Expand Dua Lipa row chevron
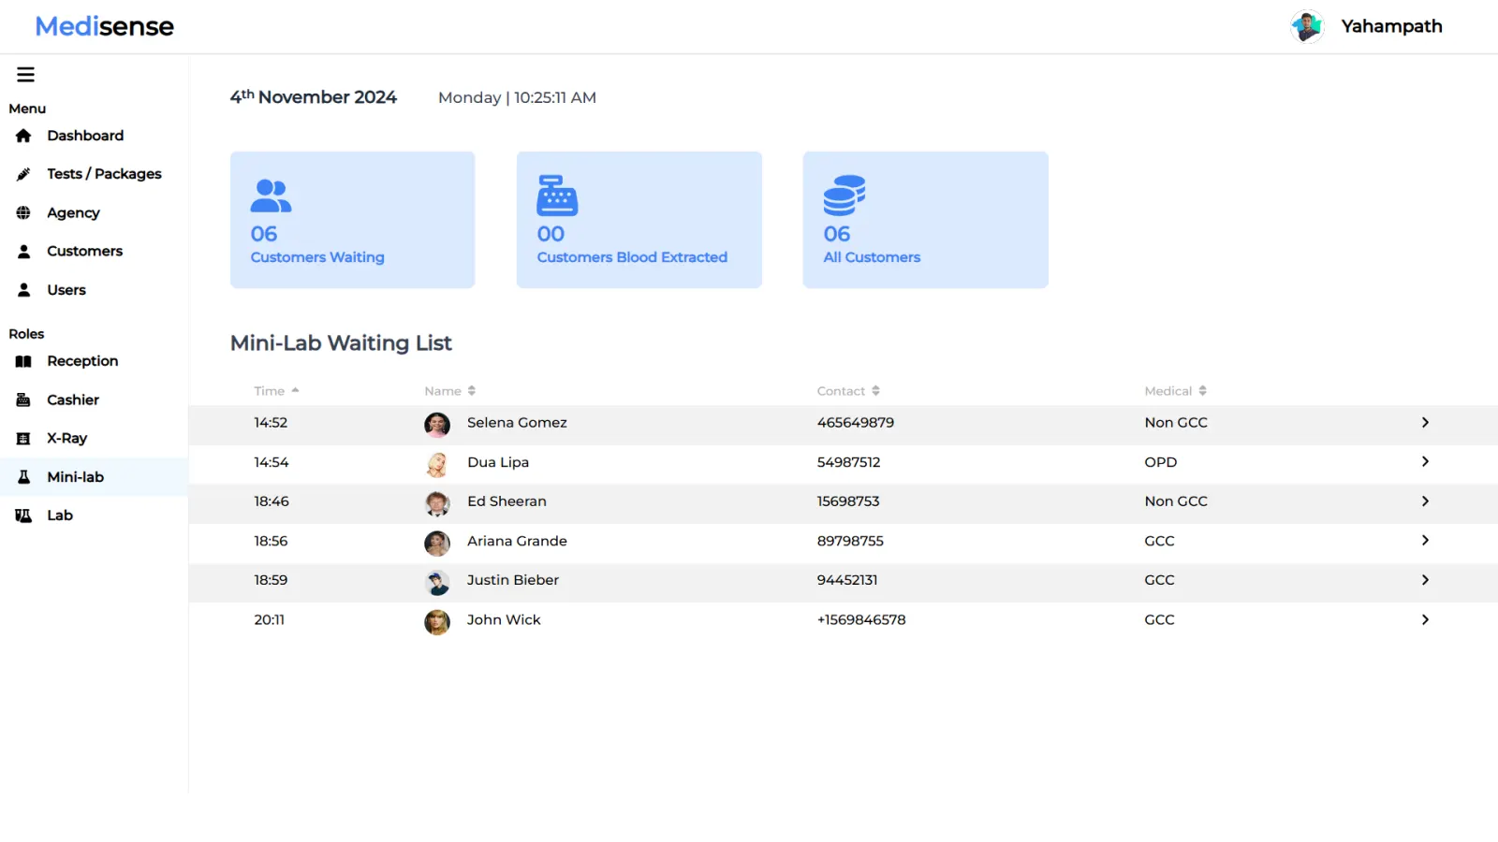This screenshot has width=1498, height=842. coord(1425,462)
